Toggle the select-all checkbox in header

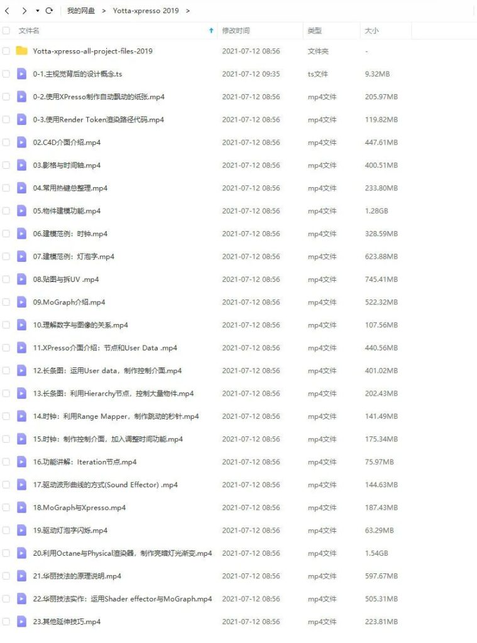(x=6, y=30)
